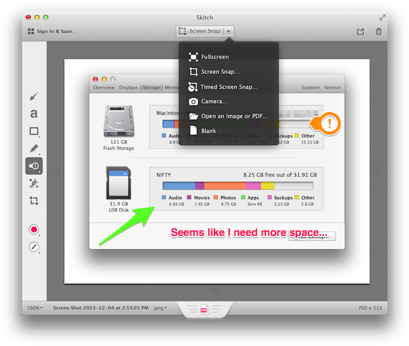Select the Stamp tool in sidebar
Screen dimensions: 409x346
point(34,166)
